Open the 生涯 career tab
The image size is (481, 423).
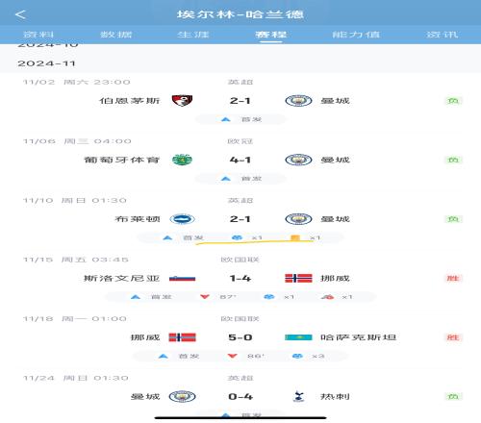(193, 35)
